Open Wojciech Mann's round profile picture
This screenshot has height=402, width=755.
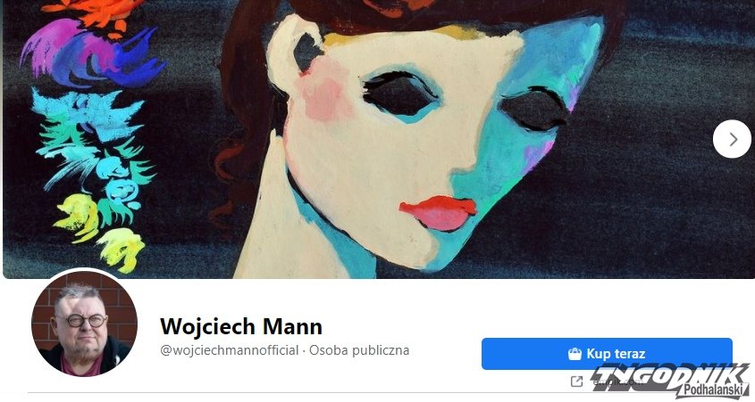click(84, 324)
